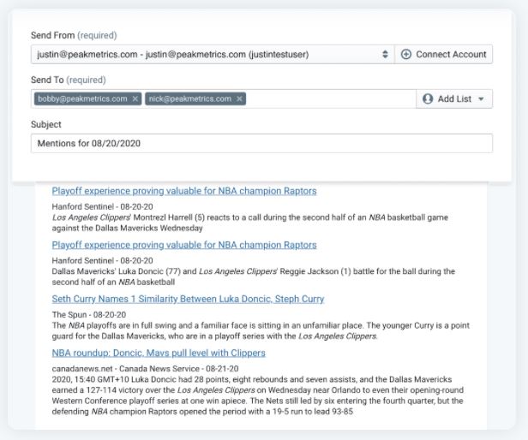Click the Montrezl Harrell snippet text
The width and height of the screenshot is (528, 440).
tap(250, 223)
